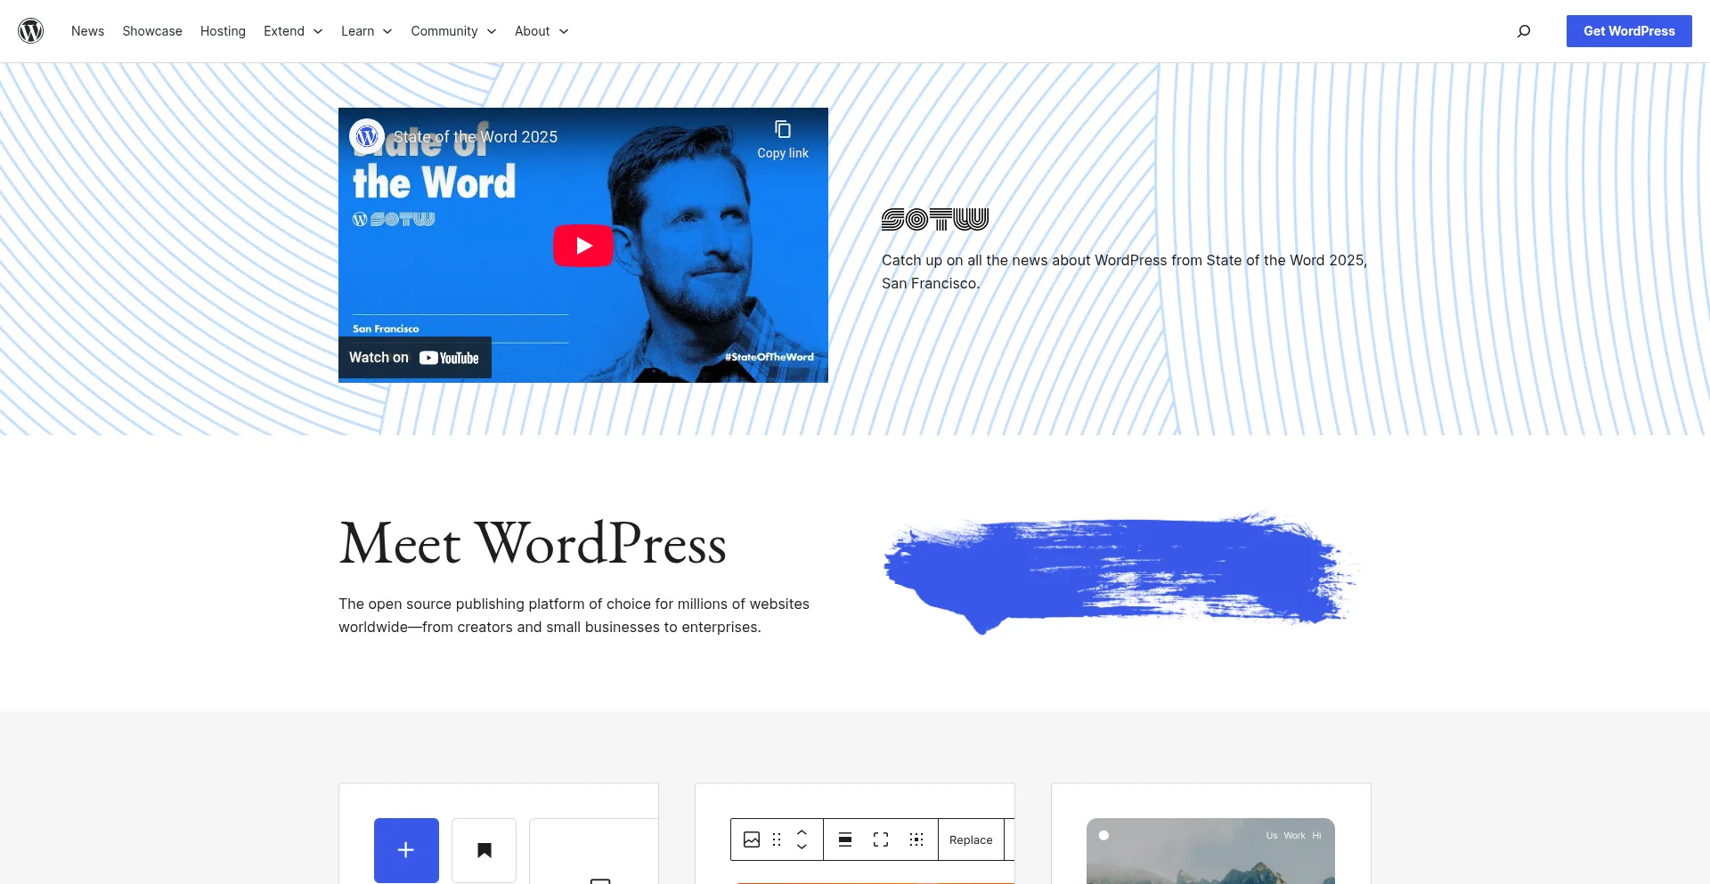Click the black bookmark icon tile

[484, 850]
